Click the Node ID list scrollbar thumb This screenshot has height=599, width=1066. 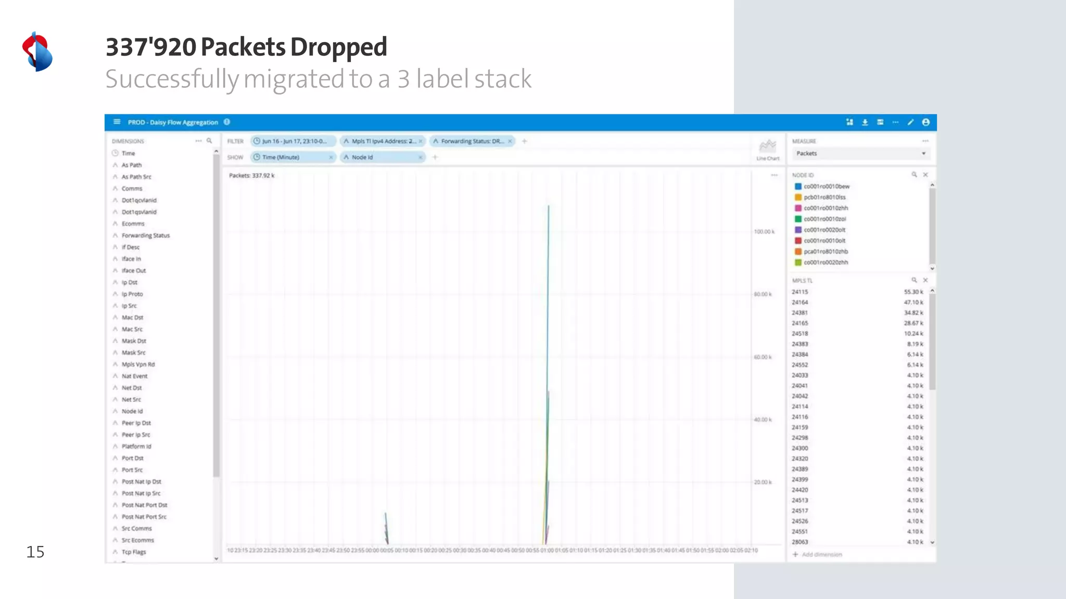coord(932,226)
